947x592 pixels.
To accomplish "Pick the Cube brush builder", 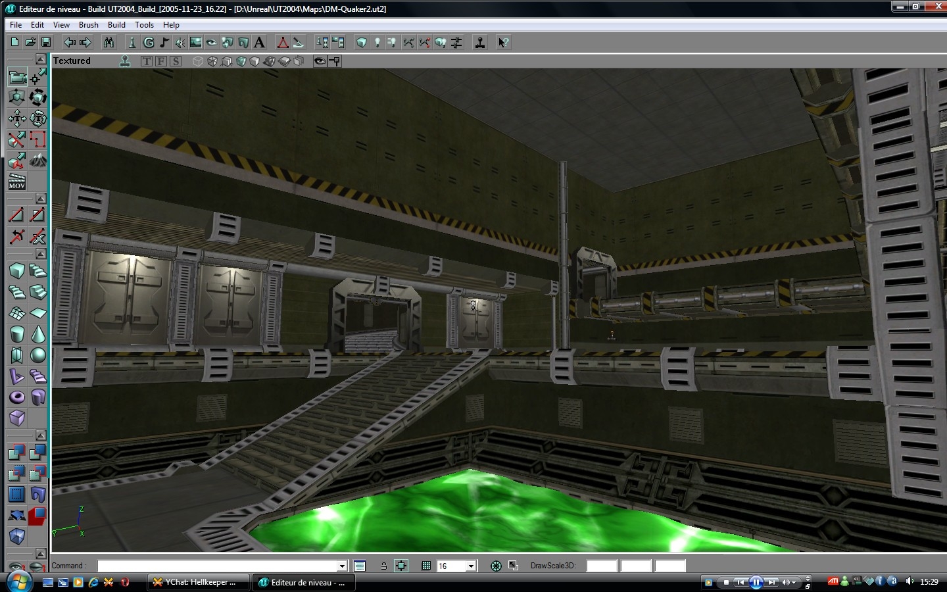I will [x=16, y=270].
